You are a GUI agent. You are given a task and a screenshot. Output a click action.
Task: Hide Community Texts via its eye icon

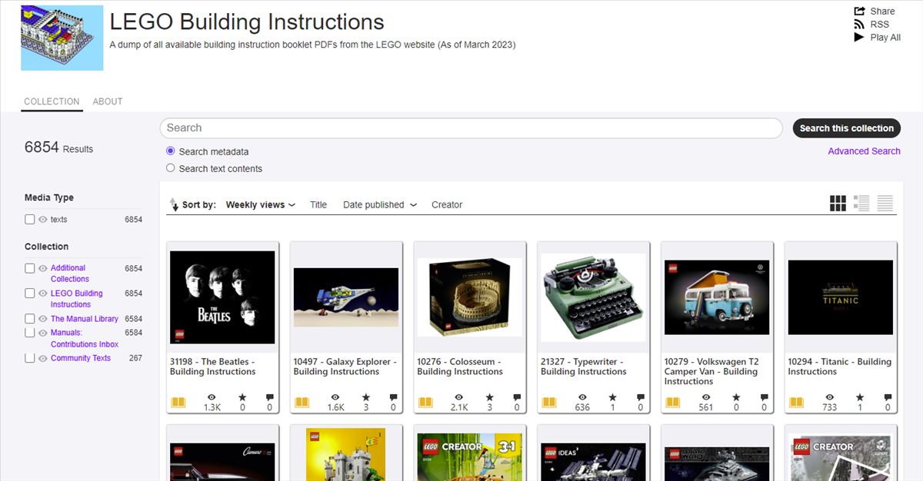pos(43,358)
